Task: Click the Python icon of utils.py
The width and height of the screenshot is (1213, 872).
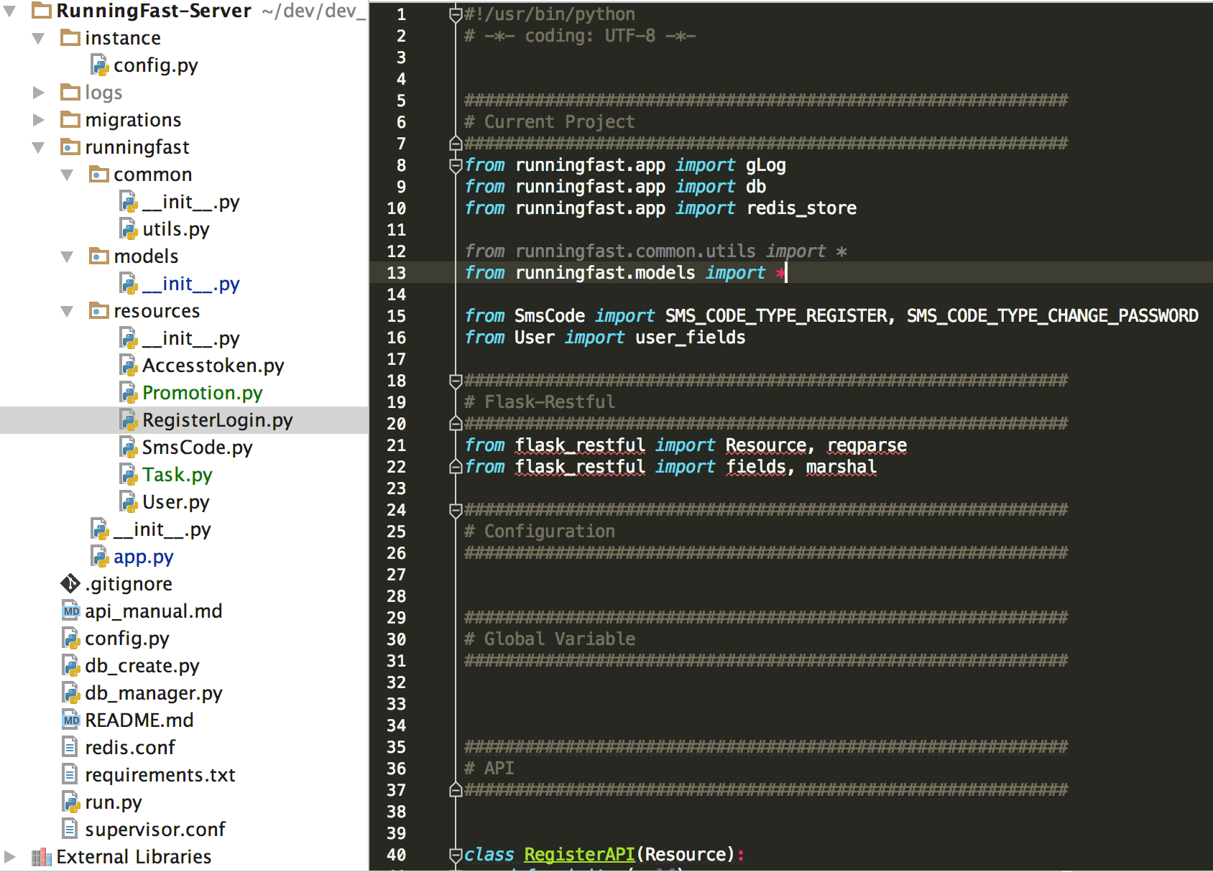Action: click(x=129, y=228)
